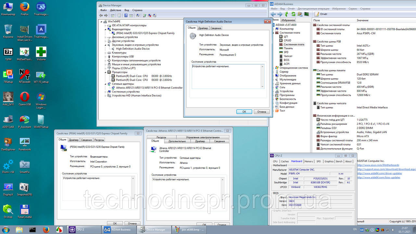
Task: Open the Snapshot(F9) desktop icon
Action: click(25, 189)
